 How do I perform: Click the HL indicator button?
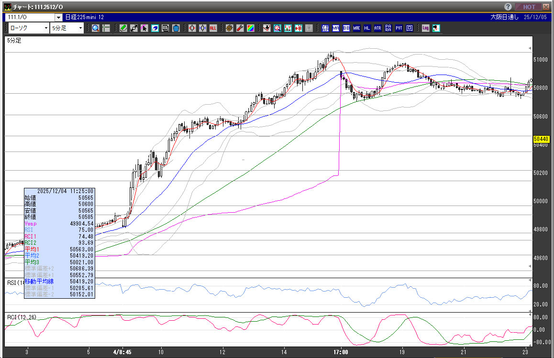[367, 28]
